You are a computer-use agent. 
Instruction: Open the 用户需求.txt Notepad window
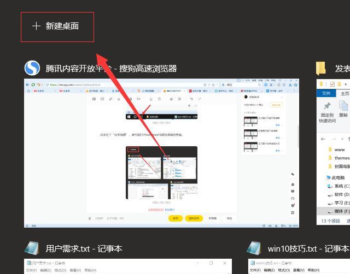[x=128, y=266]
